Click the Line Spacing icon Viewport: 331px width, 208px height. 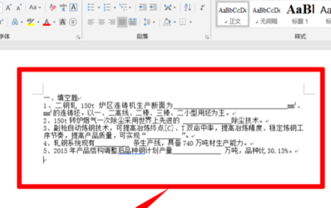coord(147,22)
